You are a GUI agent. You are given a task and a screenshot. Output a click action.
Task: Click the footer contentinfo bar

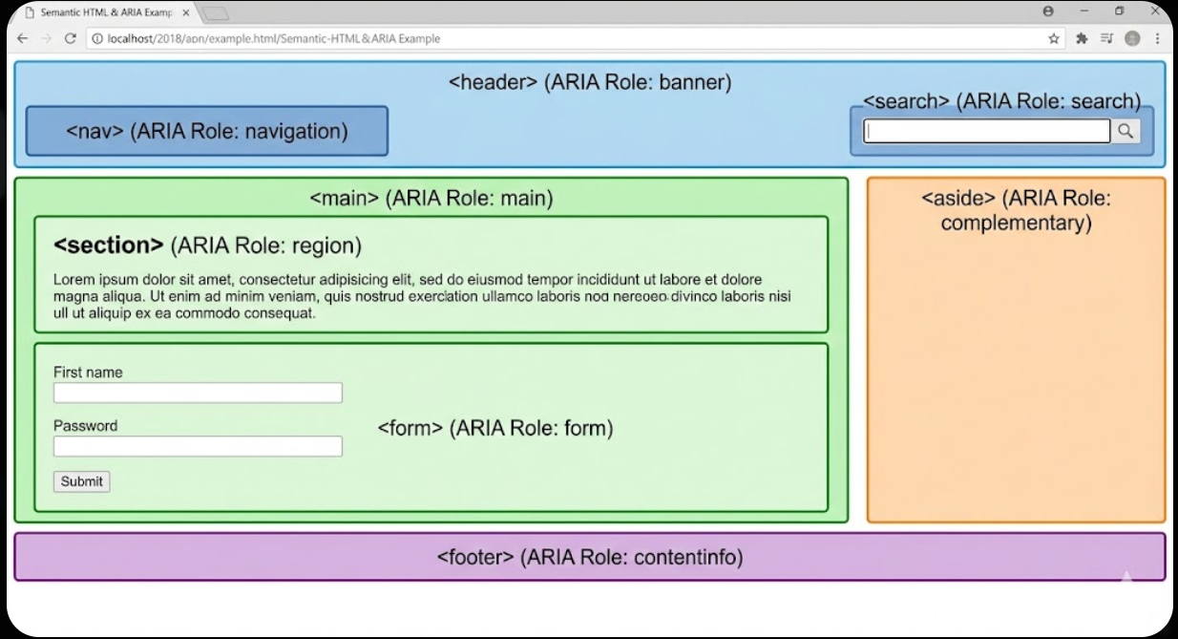coord(589,556)
